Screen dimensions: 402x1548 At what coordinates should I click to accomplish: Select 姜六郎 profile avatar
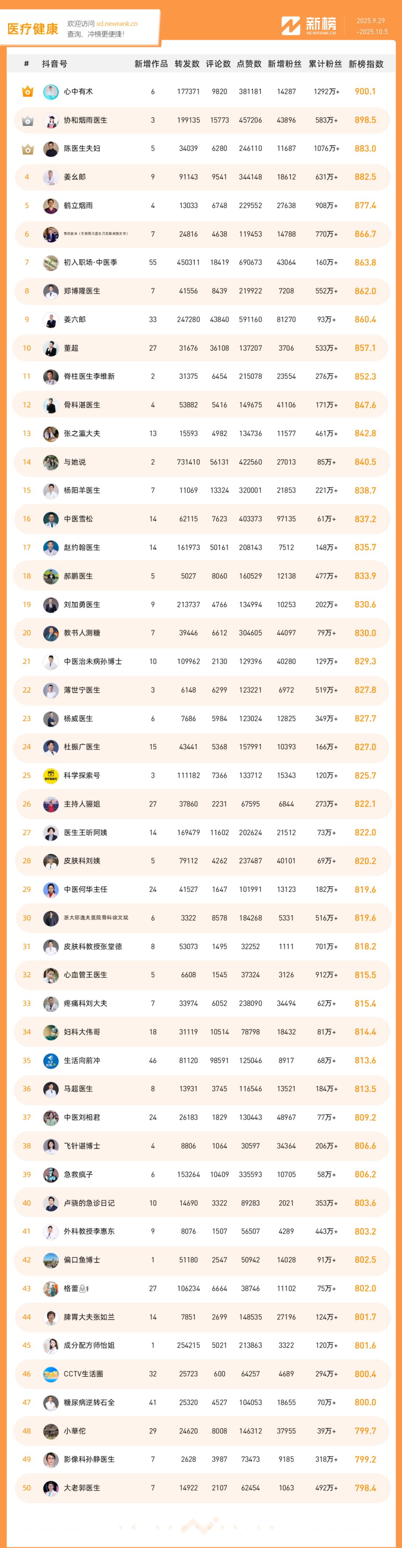coord(51,320)
